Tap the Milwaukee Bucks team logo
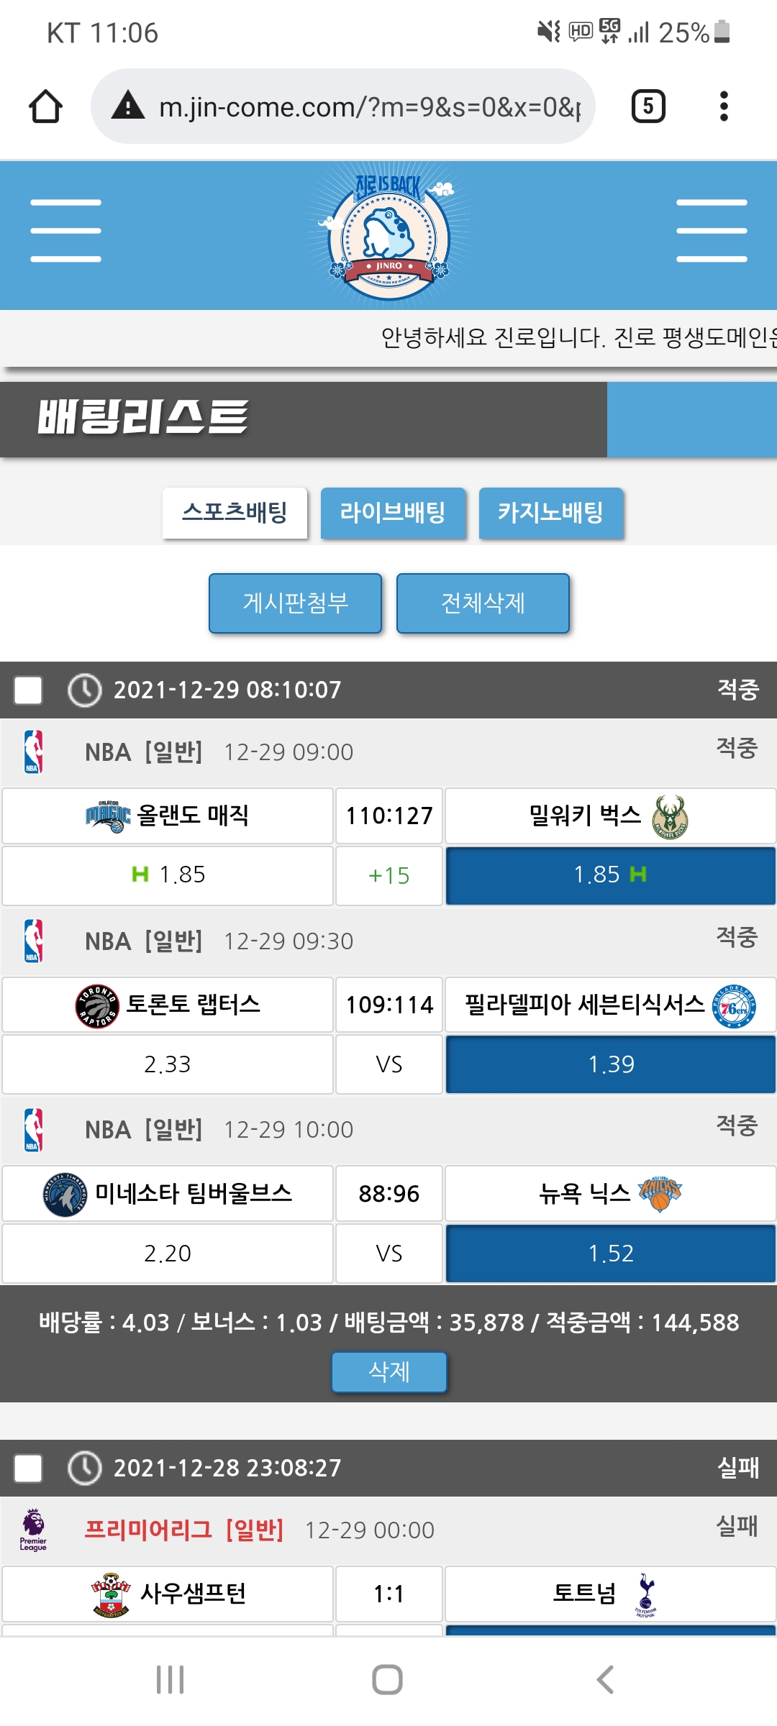Viewport: 777px width, 1726px height. (x=669, y=817)
